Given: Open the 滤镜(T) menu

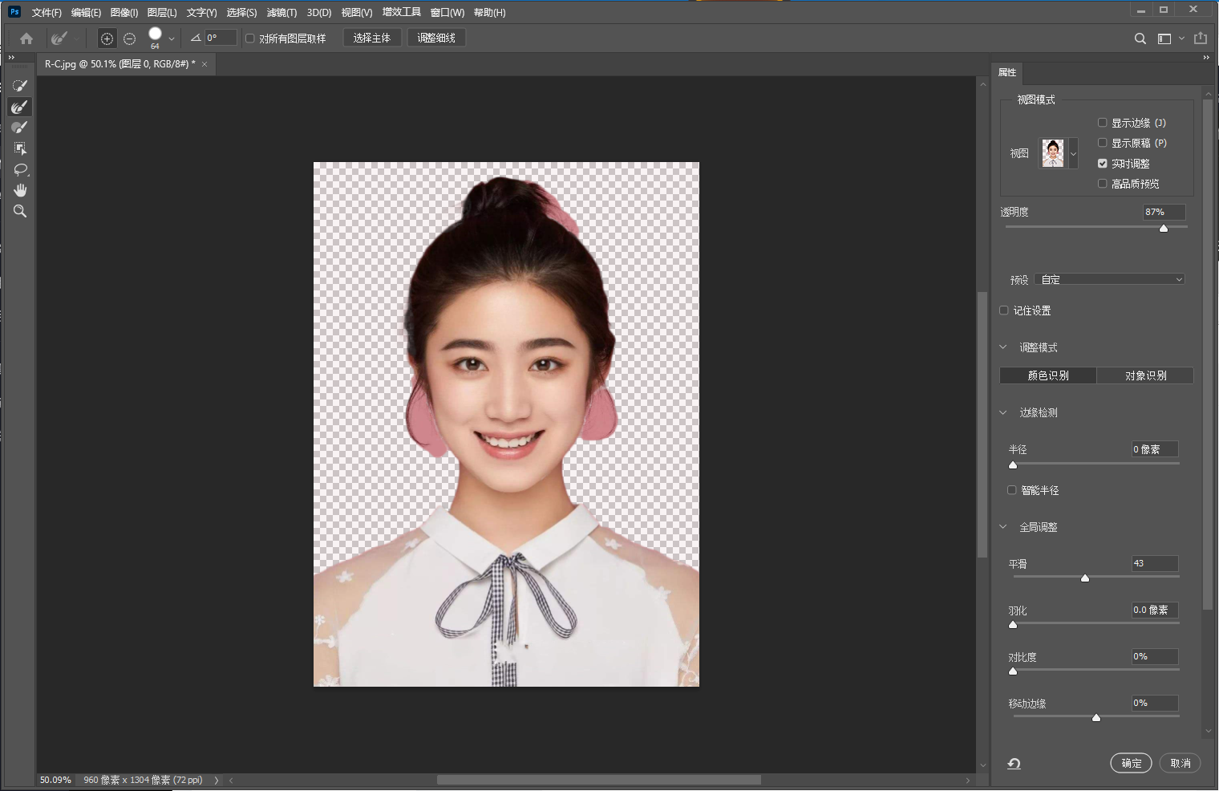Looking at the screenshot, I should coord(281,13).
